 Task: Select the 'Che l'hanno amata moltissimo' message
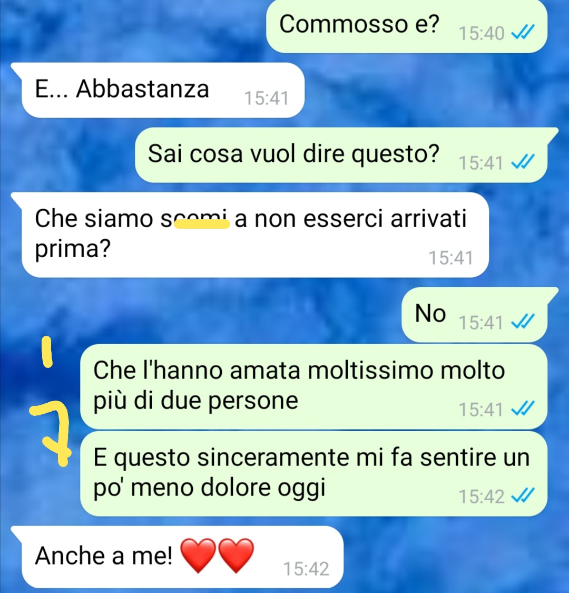[314, 387]
